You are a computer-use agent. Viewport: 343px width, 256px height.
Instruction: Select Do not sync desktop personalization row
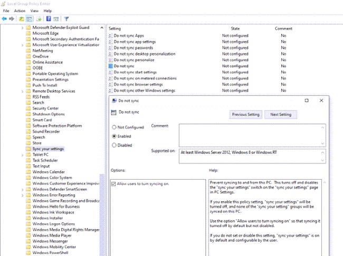(145, 54)
